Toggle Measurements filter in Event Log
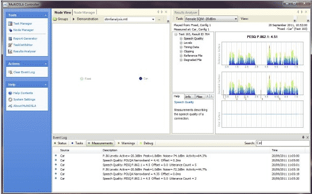Viewport: 312px width, 194px height. click(100, 143)
